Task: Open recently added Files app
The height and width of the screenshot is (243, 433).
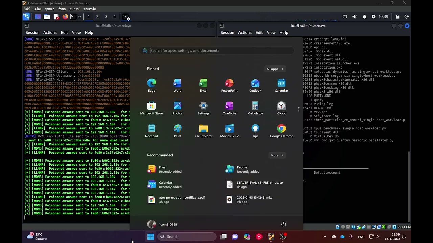Action: click(165, 169)
